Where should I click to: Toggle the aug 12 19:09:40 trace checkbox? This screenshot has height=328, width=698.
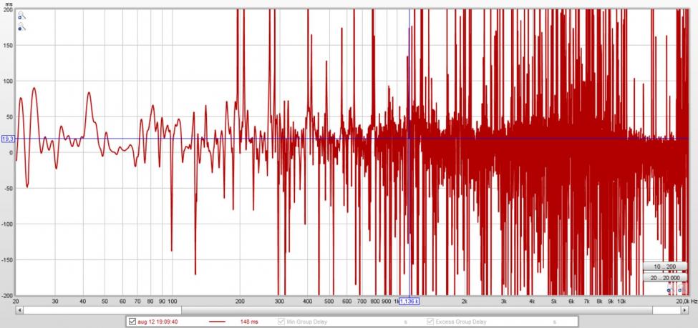point(132,322)
